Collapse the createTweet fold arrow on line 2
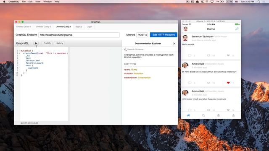269x151 pixels. click(x=19, y=53)
